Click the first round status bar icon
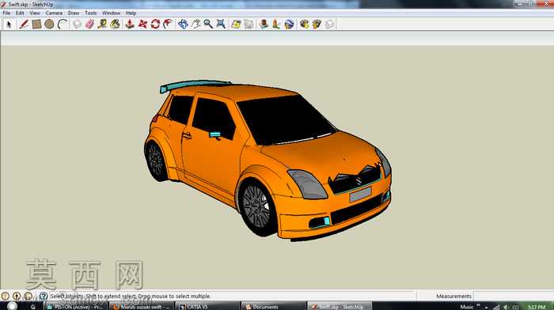Viewport: 554px width, 310px height. (5, 296)
